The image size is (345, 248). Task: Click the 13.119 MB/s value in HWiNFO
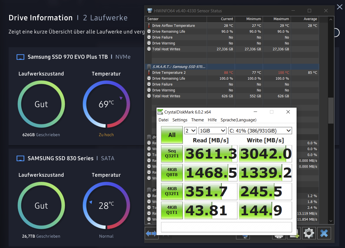pyautogui.click(x=307, y=213)
